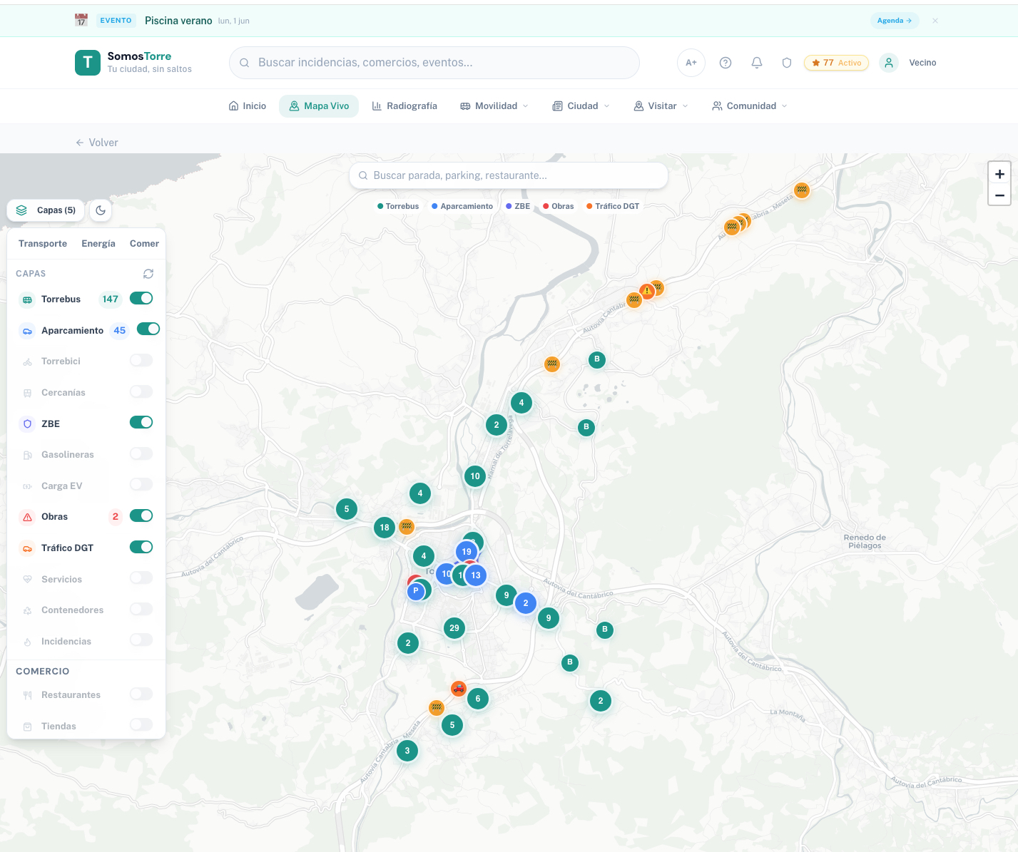The image size is (1018, 852).
Task: Refresh layers with the reload icon
Action: [148, 274]
